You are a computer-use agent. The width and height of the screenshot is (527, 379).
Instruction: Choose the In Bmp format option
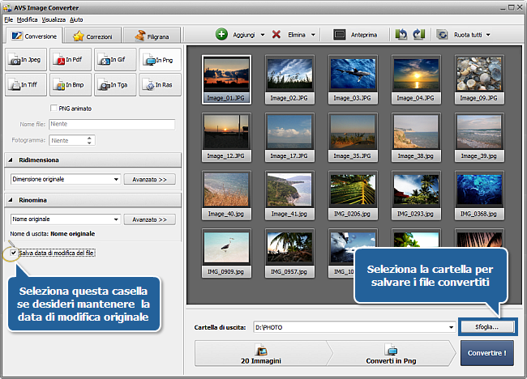[71, 84]
